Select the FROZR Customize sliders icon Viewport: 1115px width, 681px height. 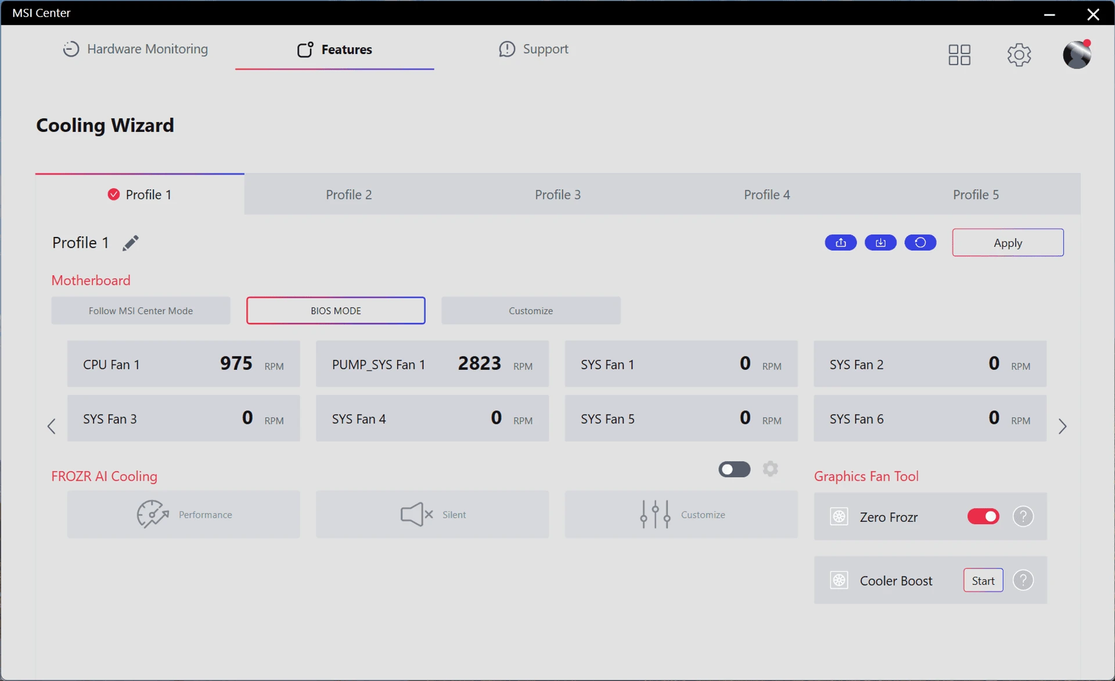[x=655, y=514]
